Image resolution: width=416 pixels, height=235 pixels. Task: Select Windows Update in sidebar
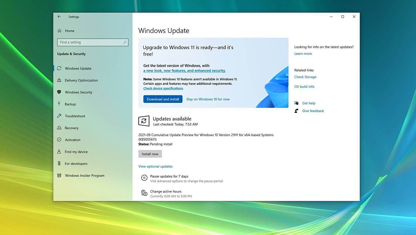pos(78,68)
